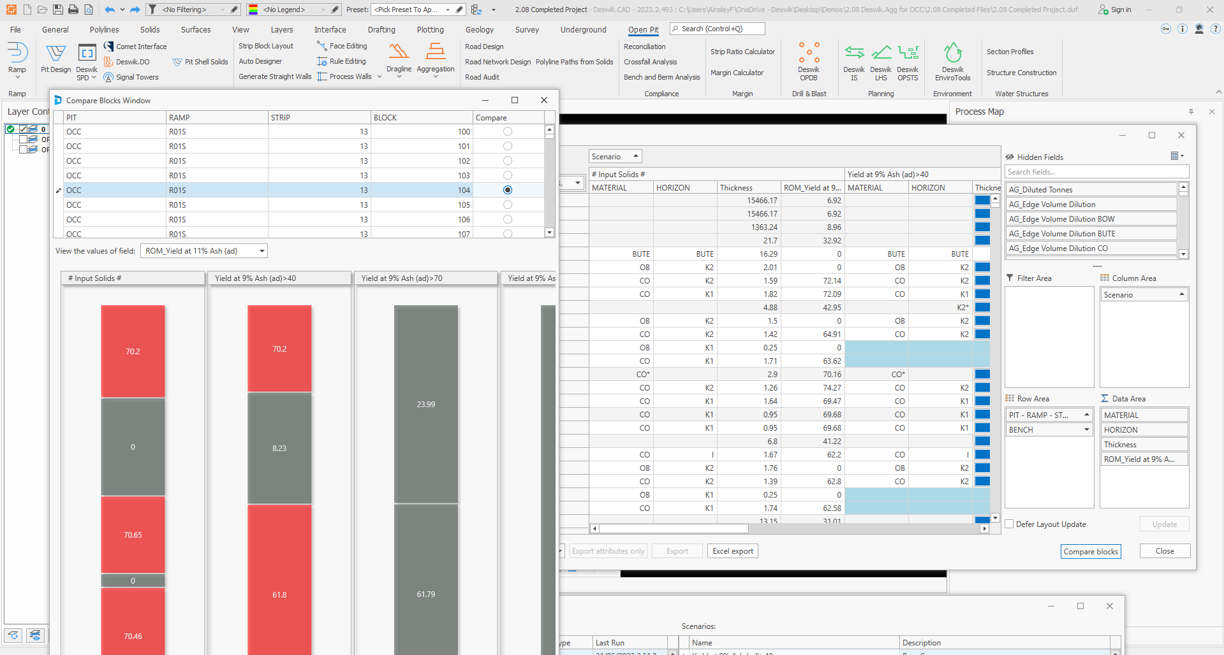Switch to the Layers ribbon tab
1224x655 pixels.
[282, 29]
